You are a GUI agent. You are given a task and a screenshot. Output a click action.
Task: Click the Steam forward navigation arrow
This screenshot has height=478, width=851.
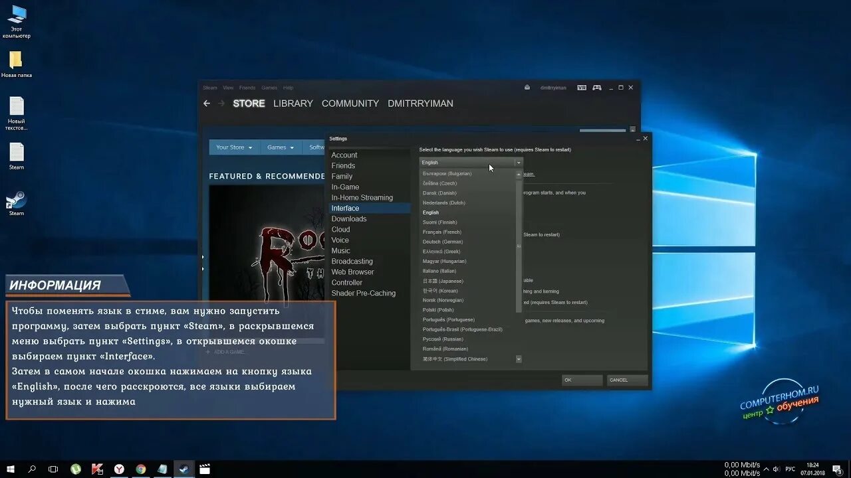(x=222, y=104)
